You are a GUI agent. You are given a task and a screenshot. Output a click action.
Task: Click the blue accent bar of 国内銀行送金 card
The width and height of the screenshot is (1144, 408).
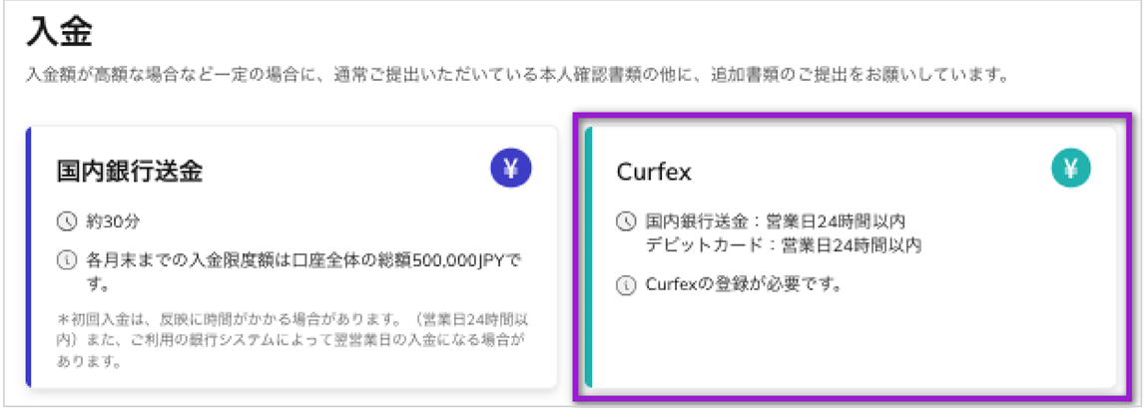tap(29, 256)
